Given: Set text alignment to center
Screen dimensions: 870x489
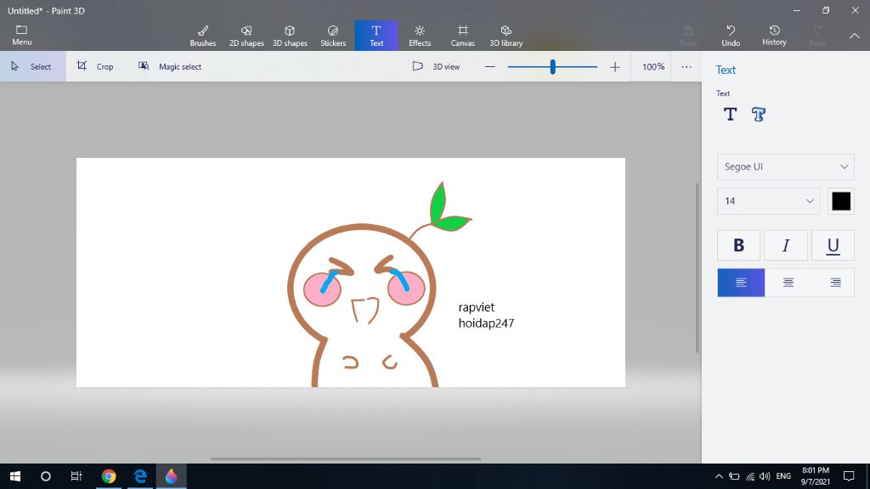Looking at the screenshot, I should [x=788, y=283].
